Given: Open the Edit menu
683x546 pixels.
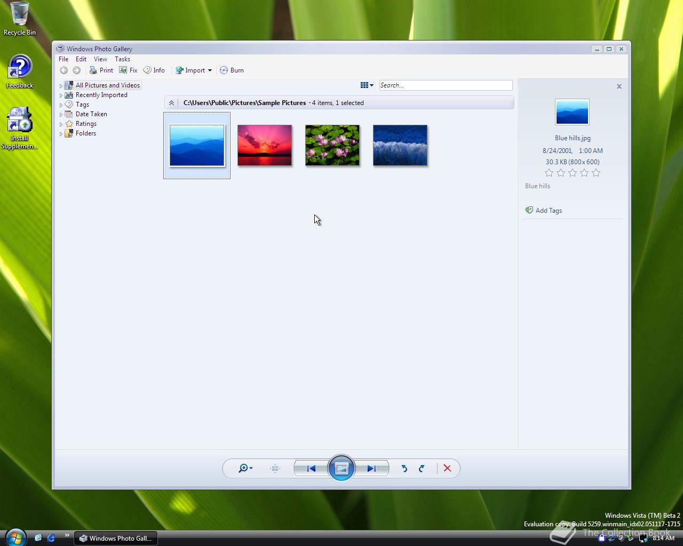Looking at the screenshot, I should click(81, 59).
